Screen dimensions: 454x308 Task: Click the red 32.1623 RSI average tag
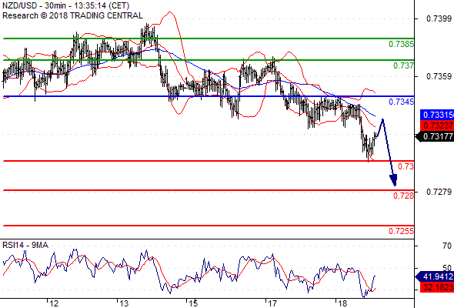437,287
